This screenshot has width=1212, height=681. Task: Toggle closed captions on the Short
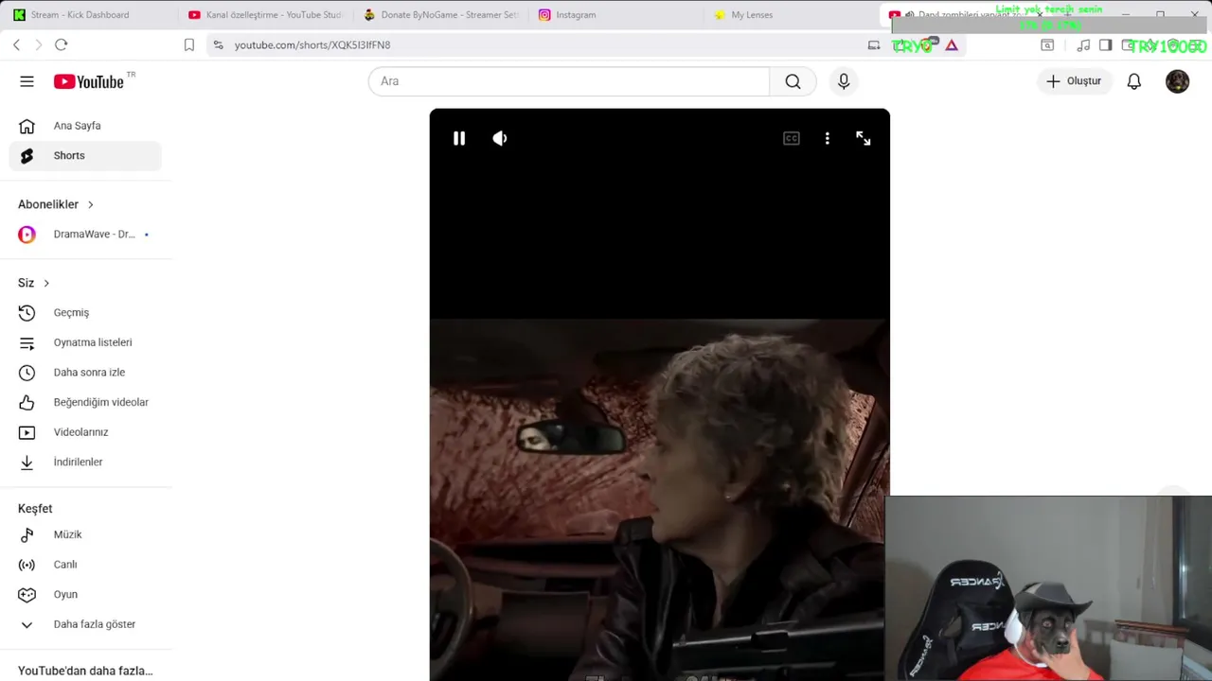click(792, 138)
